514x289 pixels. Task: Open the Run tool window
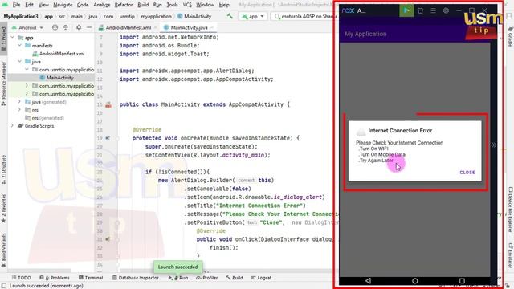pyautogui.click(x=178, y=278)
